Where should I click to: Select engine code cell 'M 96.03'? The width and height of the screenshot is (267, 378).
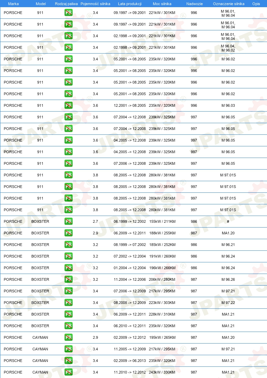228,105
